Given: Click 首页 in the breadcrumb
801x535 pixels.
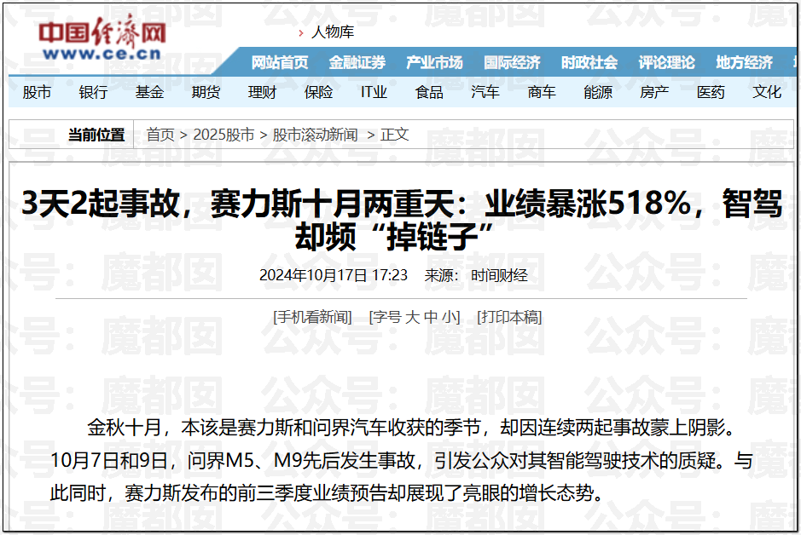Looking at the screenshot, I should pyautogui.click(x=160, y=135).
